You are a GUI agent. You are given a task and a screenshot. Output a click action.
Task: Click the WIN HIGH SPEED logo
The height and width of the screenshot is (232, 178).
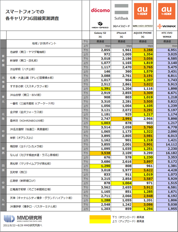click(143, 26)
